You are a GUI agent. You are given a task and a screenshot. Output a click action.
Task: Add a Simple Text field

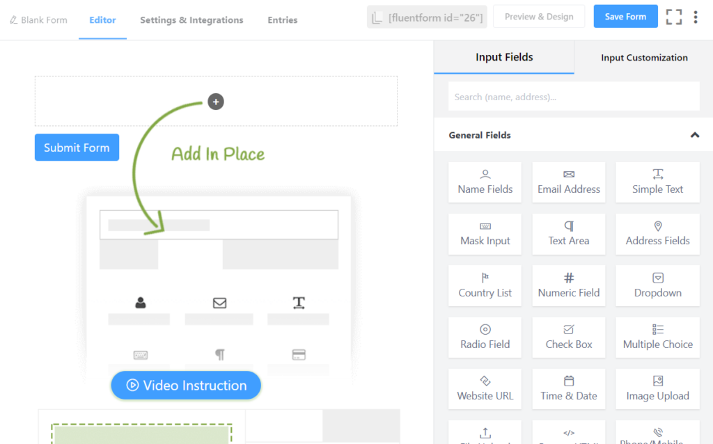pyautogui.click(x=657, y=182)
